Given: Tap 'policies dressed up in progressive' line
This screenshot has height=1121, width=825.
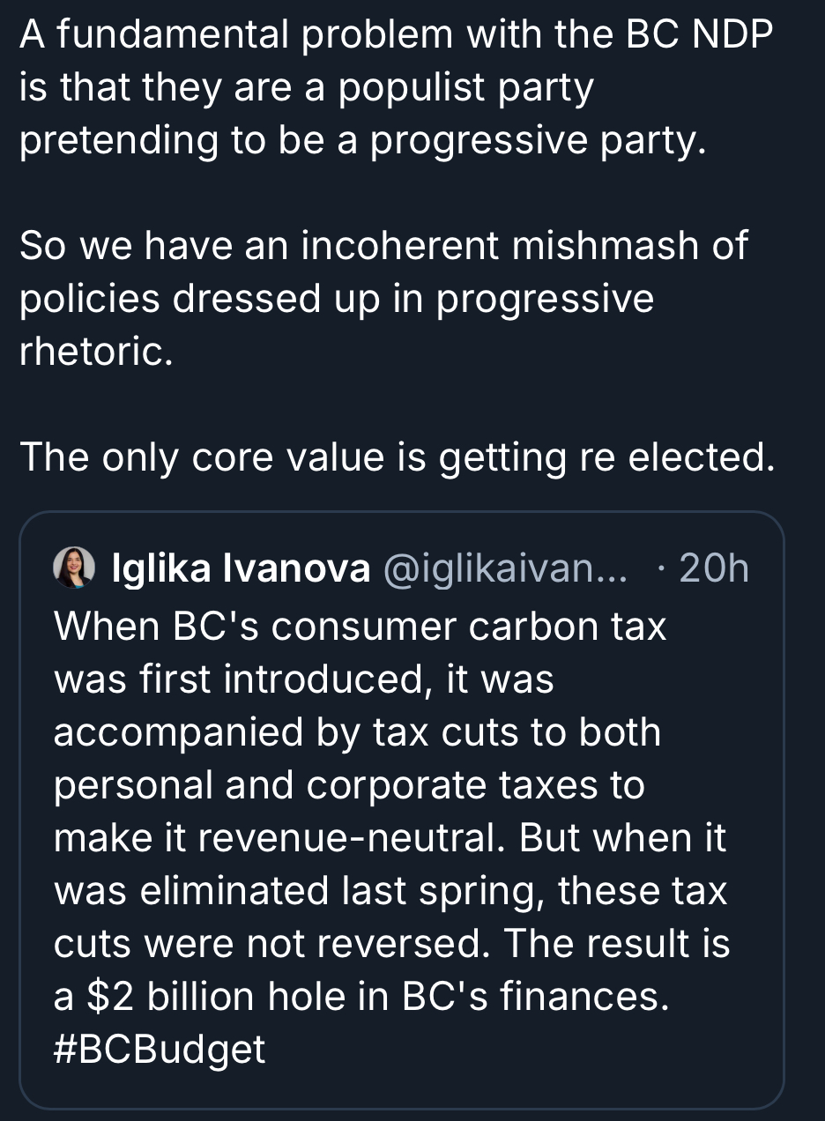Looking at the screenshot, I should point(337,299).
